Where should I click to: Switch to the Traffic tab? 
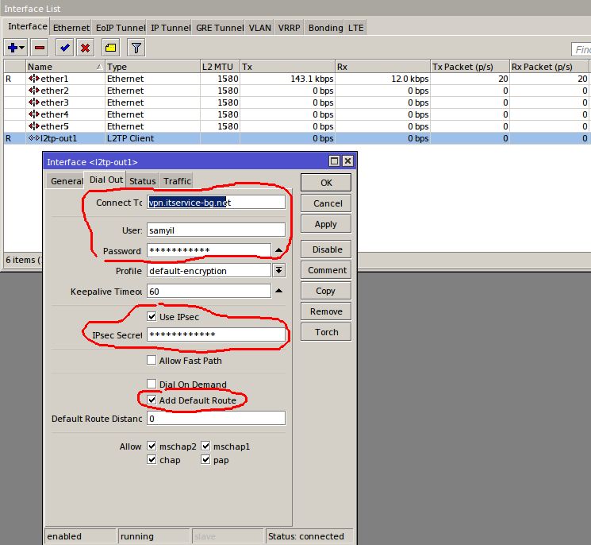pyautogui.click(x=177, y=181)
